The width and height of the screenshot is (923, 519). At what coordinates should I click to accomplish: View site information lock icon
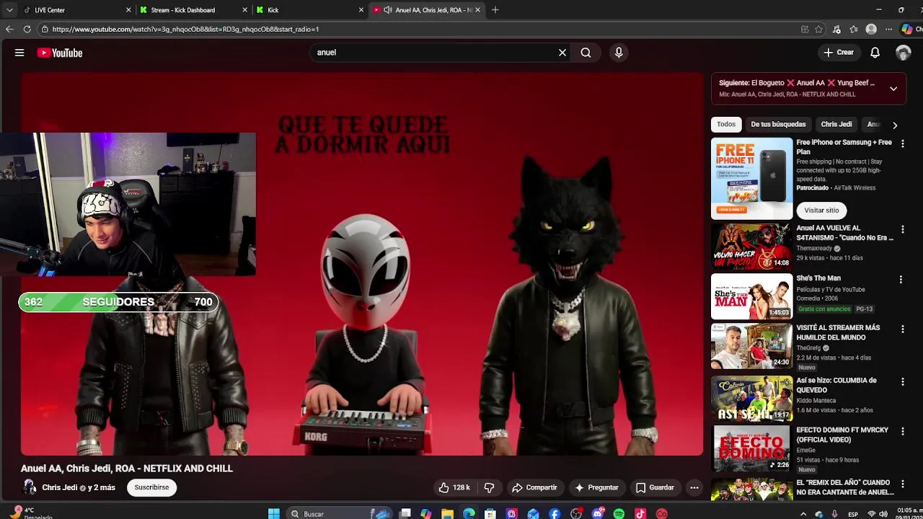coord(45,30)
